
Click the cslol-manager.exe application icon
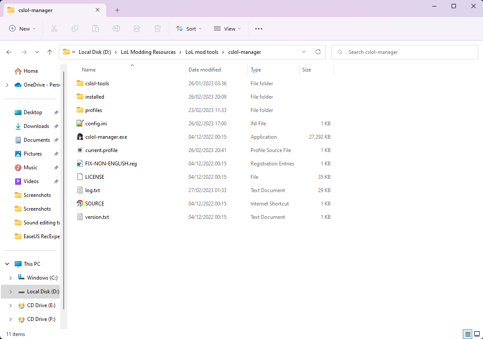[x=80, y=137]
